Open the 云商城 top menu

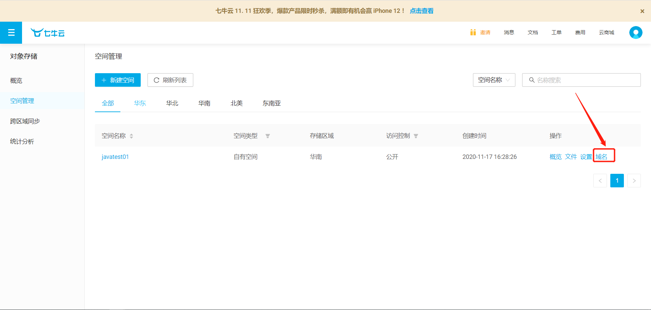(607, 32)
